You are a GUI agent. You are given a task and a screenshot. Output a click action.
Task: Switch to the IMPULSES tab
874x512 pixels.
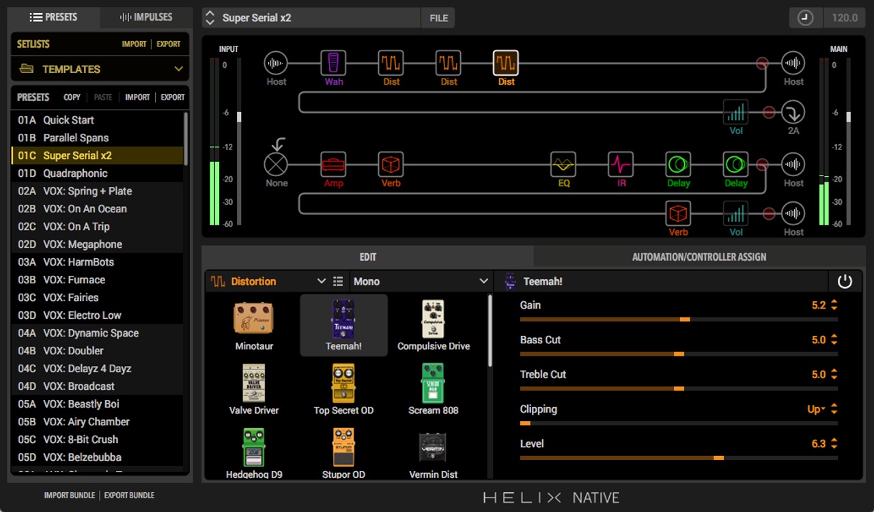point(145,16)
